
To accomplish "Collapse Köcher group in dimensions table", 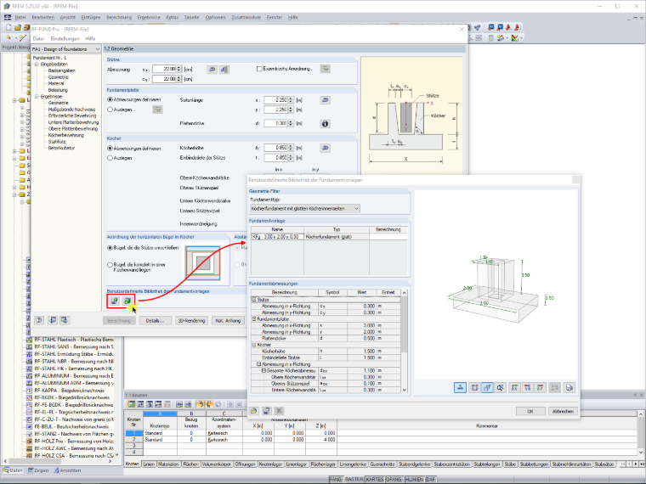I will point(254,345).
